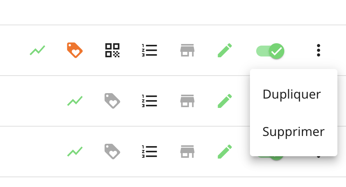This screenshot has width=346, height=187.
Task: Disable the green toggle in first row
Action: click(x=270, y=51)
